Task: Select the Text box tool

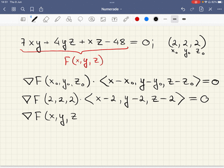Action: [114, 19]
